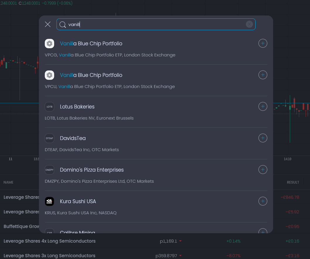Image resolution: width=310 pixels, height=259 pixels.
Task: Click the +£0.16 result value
Action: (x=292, y=241)
